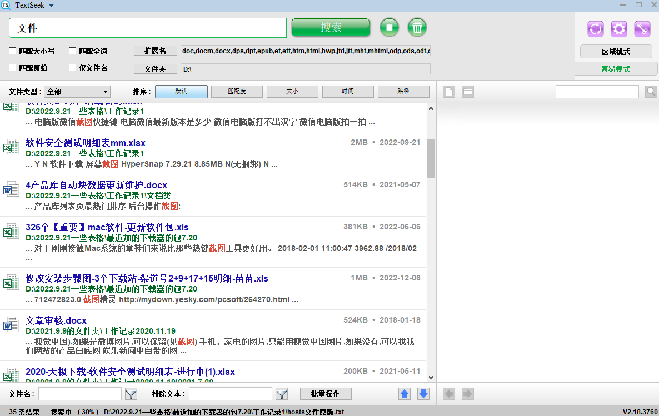Click the green trash can icon
Viewport: 659px width, 416px height.
click(x=417, y=27)
